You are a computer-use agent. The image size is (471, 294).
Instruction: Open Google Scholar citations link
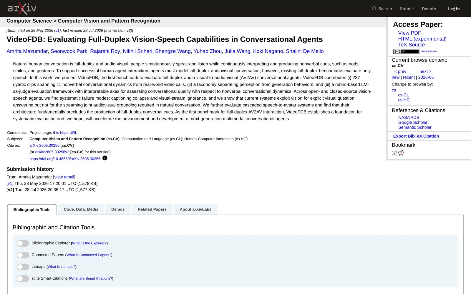click(413, 122)
